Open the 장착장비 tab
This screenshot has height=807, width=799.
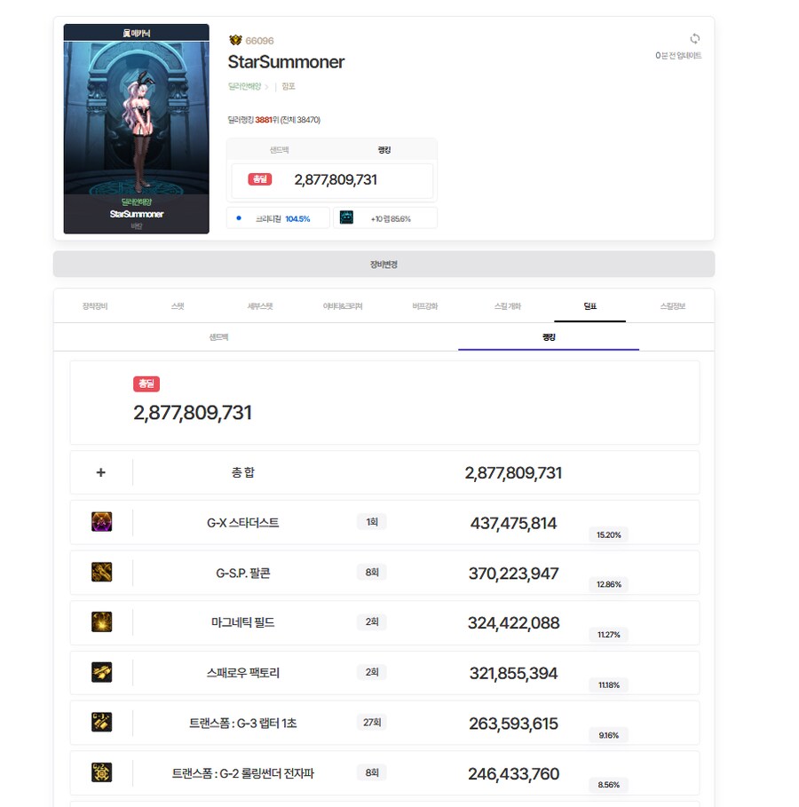point(96,305)
